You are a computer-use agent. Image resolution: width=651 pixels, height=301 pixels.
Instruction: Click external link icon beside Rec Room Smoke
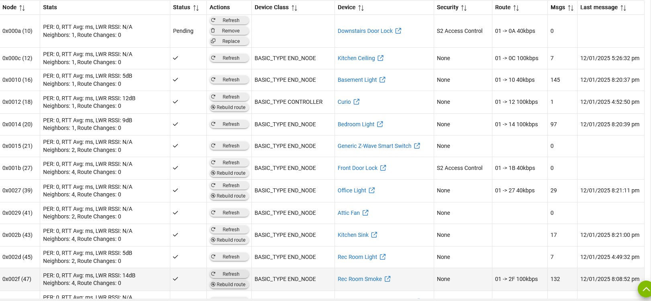click(388, 279)
